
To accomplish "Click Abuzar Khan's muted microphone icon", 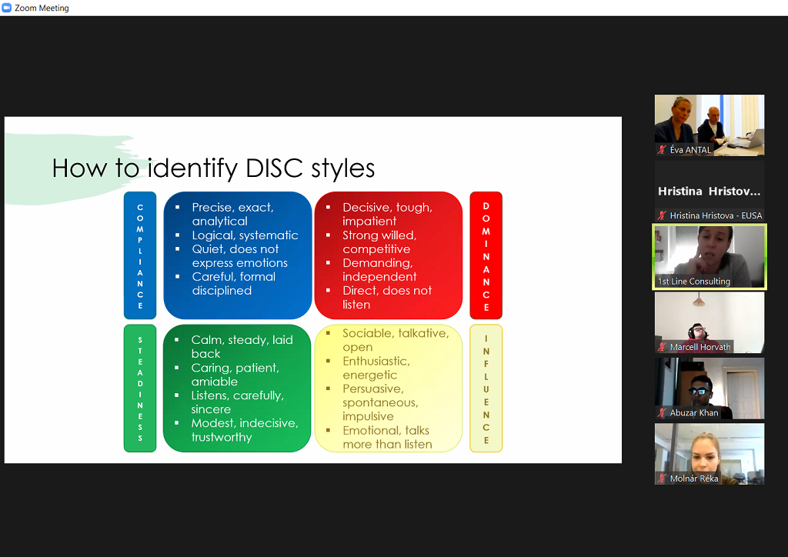I will (662, 412).
